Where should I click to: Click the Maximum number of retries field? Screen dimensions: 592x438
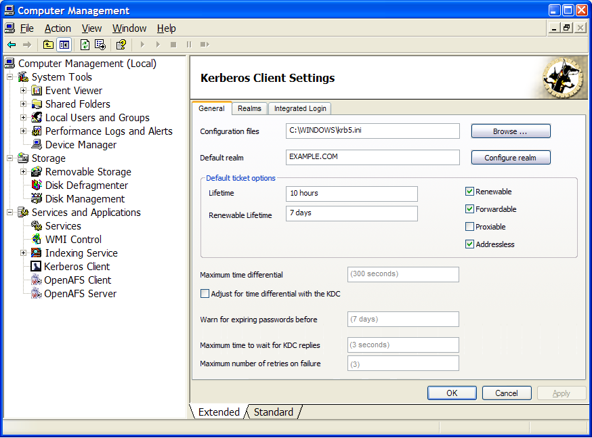click(x=403, y=364)
